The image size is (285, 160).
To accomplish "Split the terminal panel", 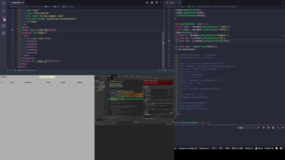I will tap(269, 128).
